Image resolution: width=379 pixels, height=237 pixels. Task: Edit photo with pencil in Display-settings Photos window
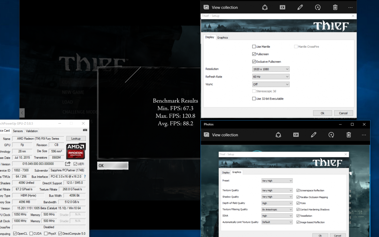(x=300, y=7)
